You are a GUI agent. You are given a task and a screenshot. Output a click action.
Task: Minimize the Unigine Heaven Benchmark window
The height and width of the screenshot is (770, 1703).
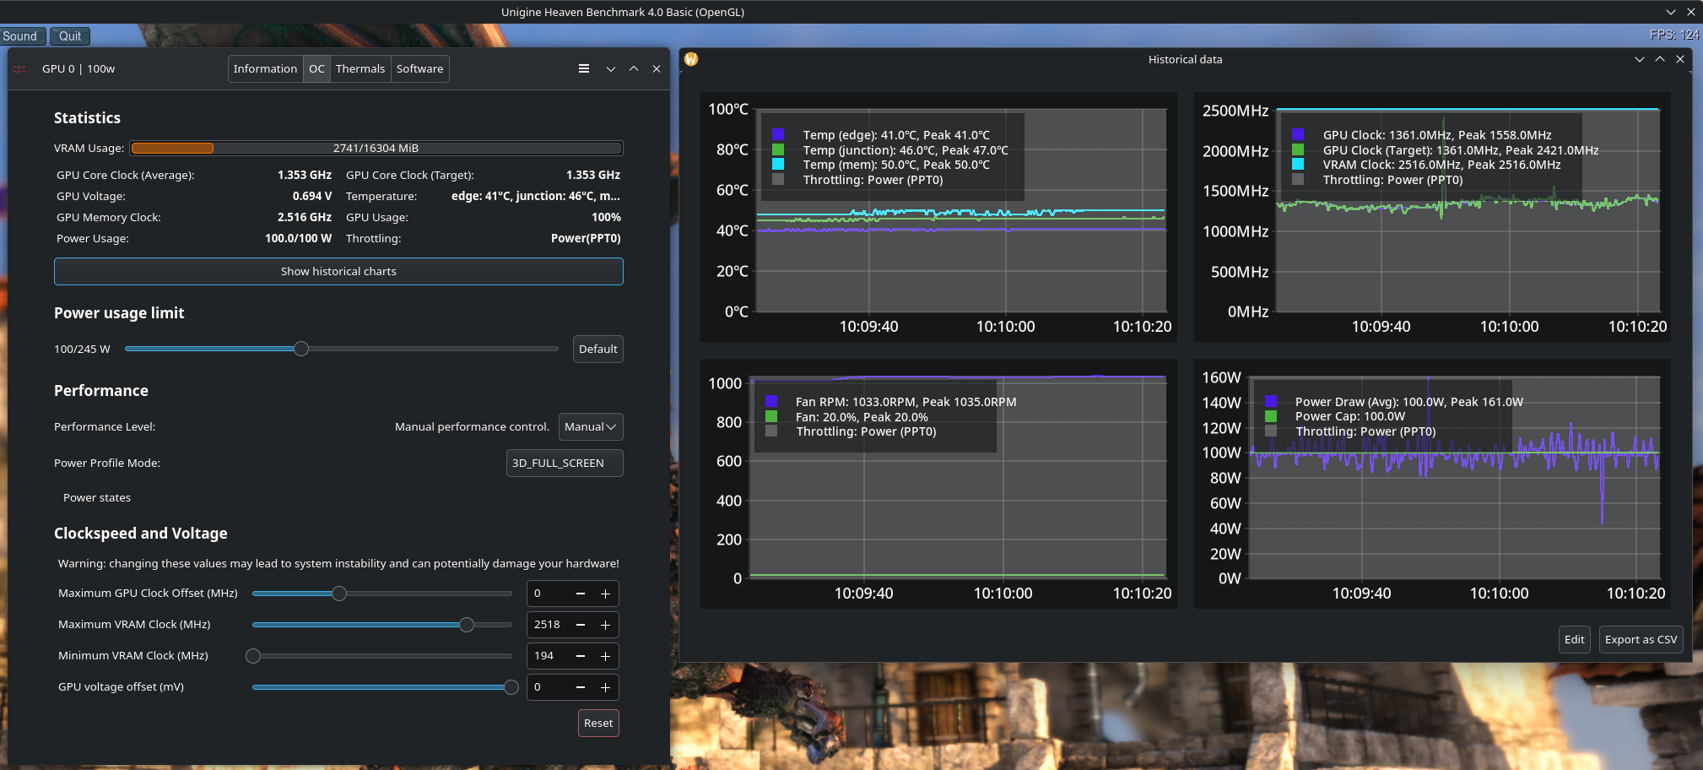coord(1671,12)
